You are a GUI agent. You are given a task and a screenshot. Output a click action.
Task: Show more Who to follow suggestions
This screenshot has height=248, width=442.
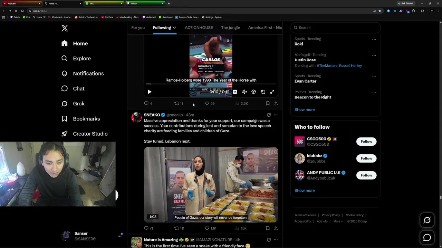[305, 190]
